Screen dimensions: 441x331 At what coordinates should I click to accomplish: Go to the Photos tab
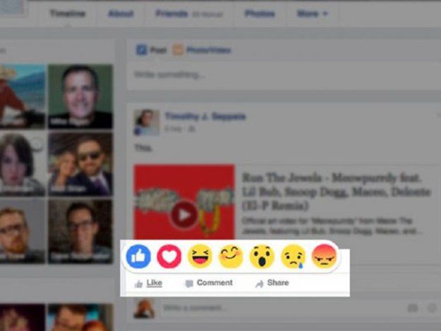coord(259,13)
